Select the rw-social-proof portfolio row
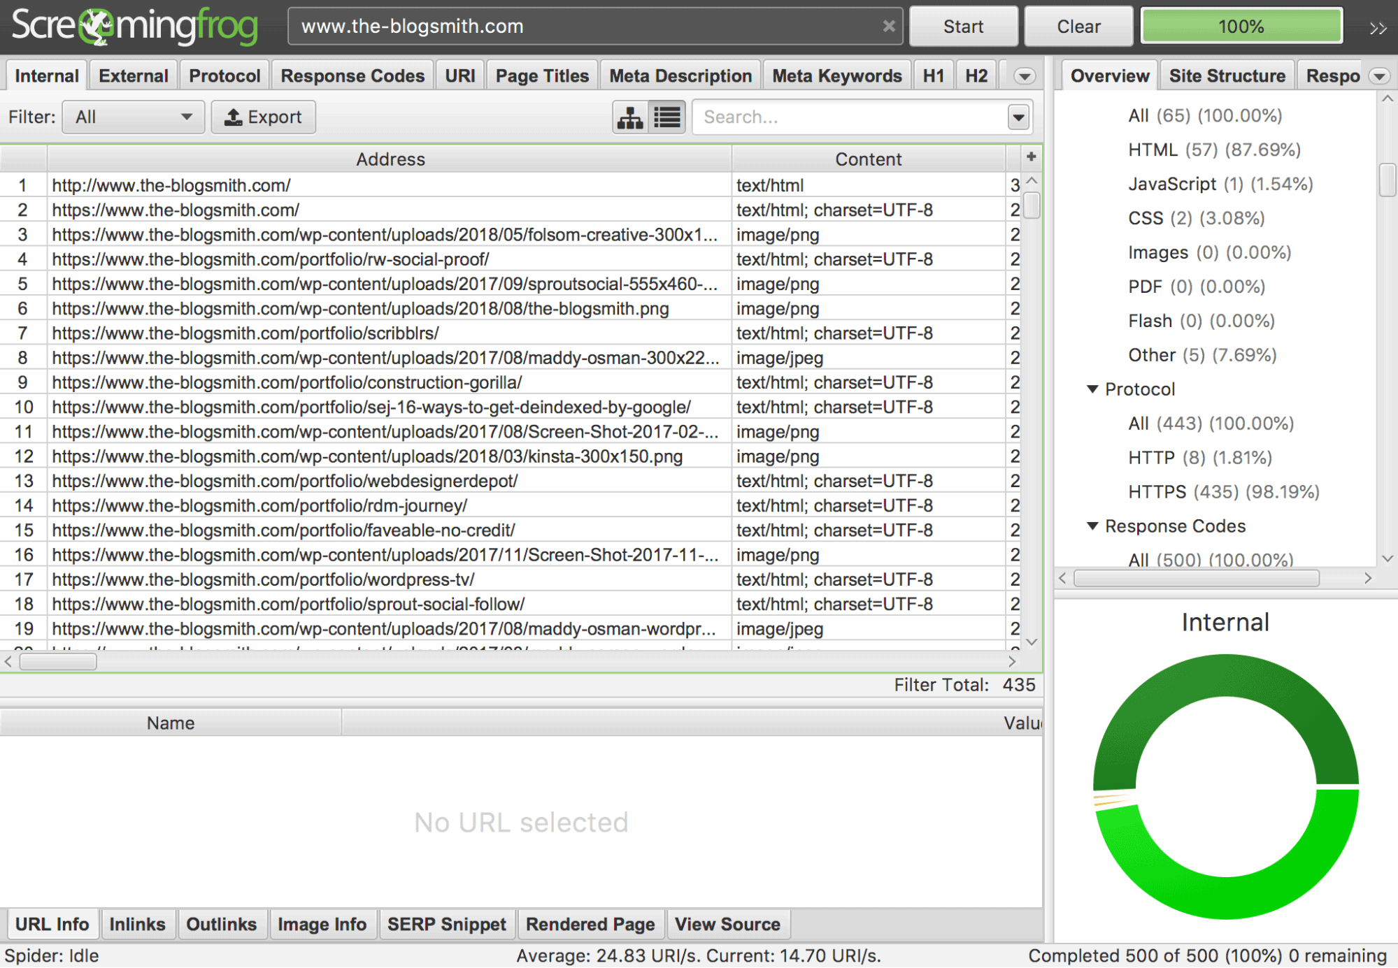Viewport: 1398px width, 968px height. (x=511, y=259)
